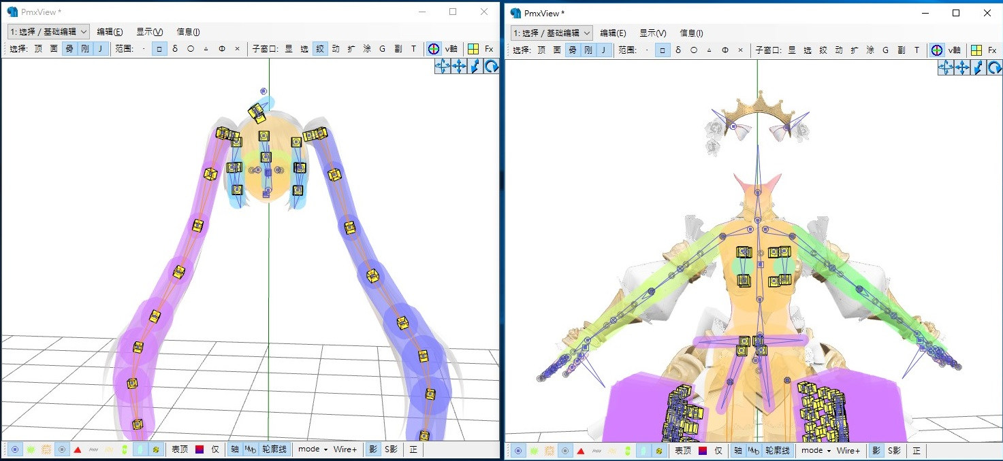
Task: Expand the edit mode selector in right window
Action: pyautogui.click(x=552, y=33)
